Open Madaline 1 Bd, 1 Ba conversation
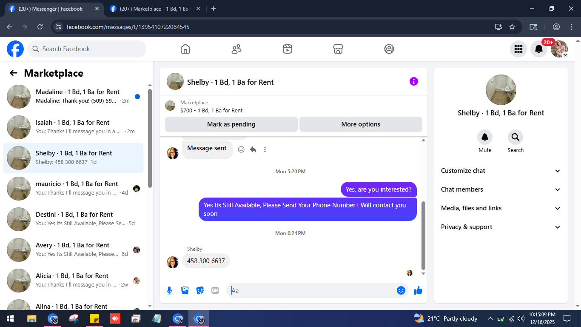The image size is (581, 327). click(73, 97)
